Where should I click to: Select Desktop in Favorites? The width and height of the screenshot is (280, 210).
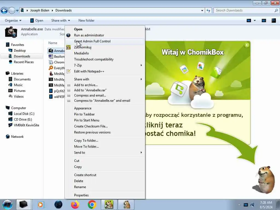(20, 51)
